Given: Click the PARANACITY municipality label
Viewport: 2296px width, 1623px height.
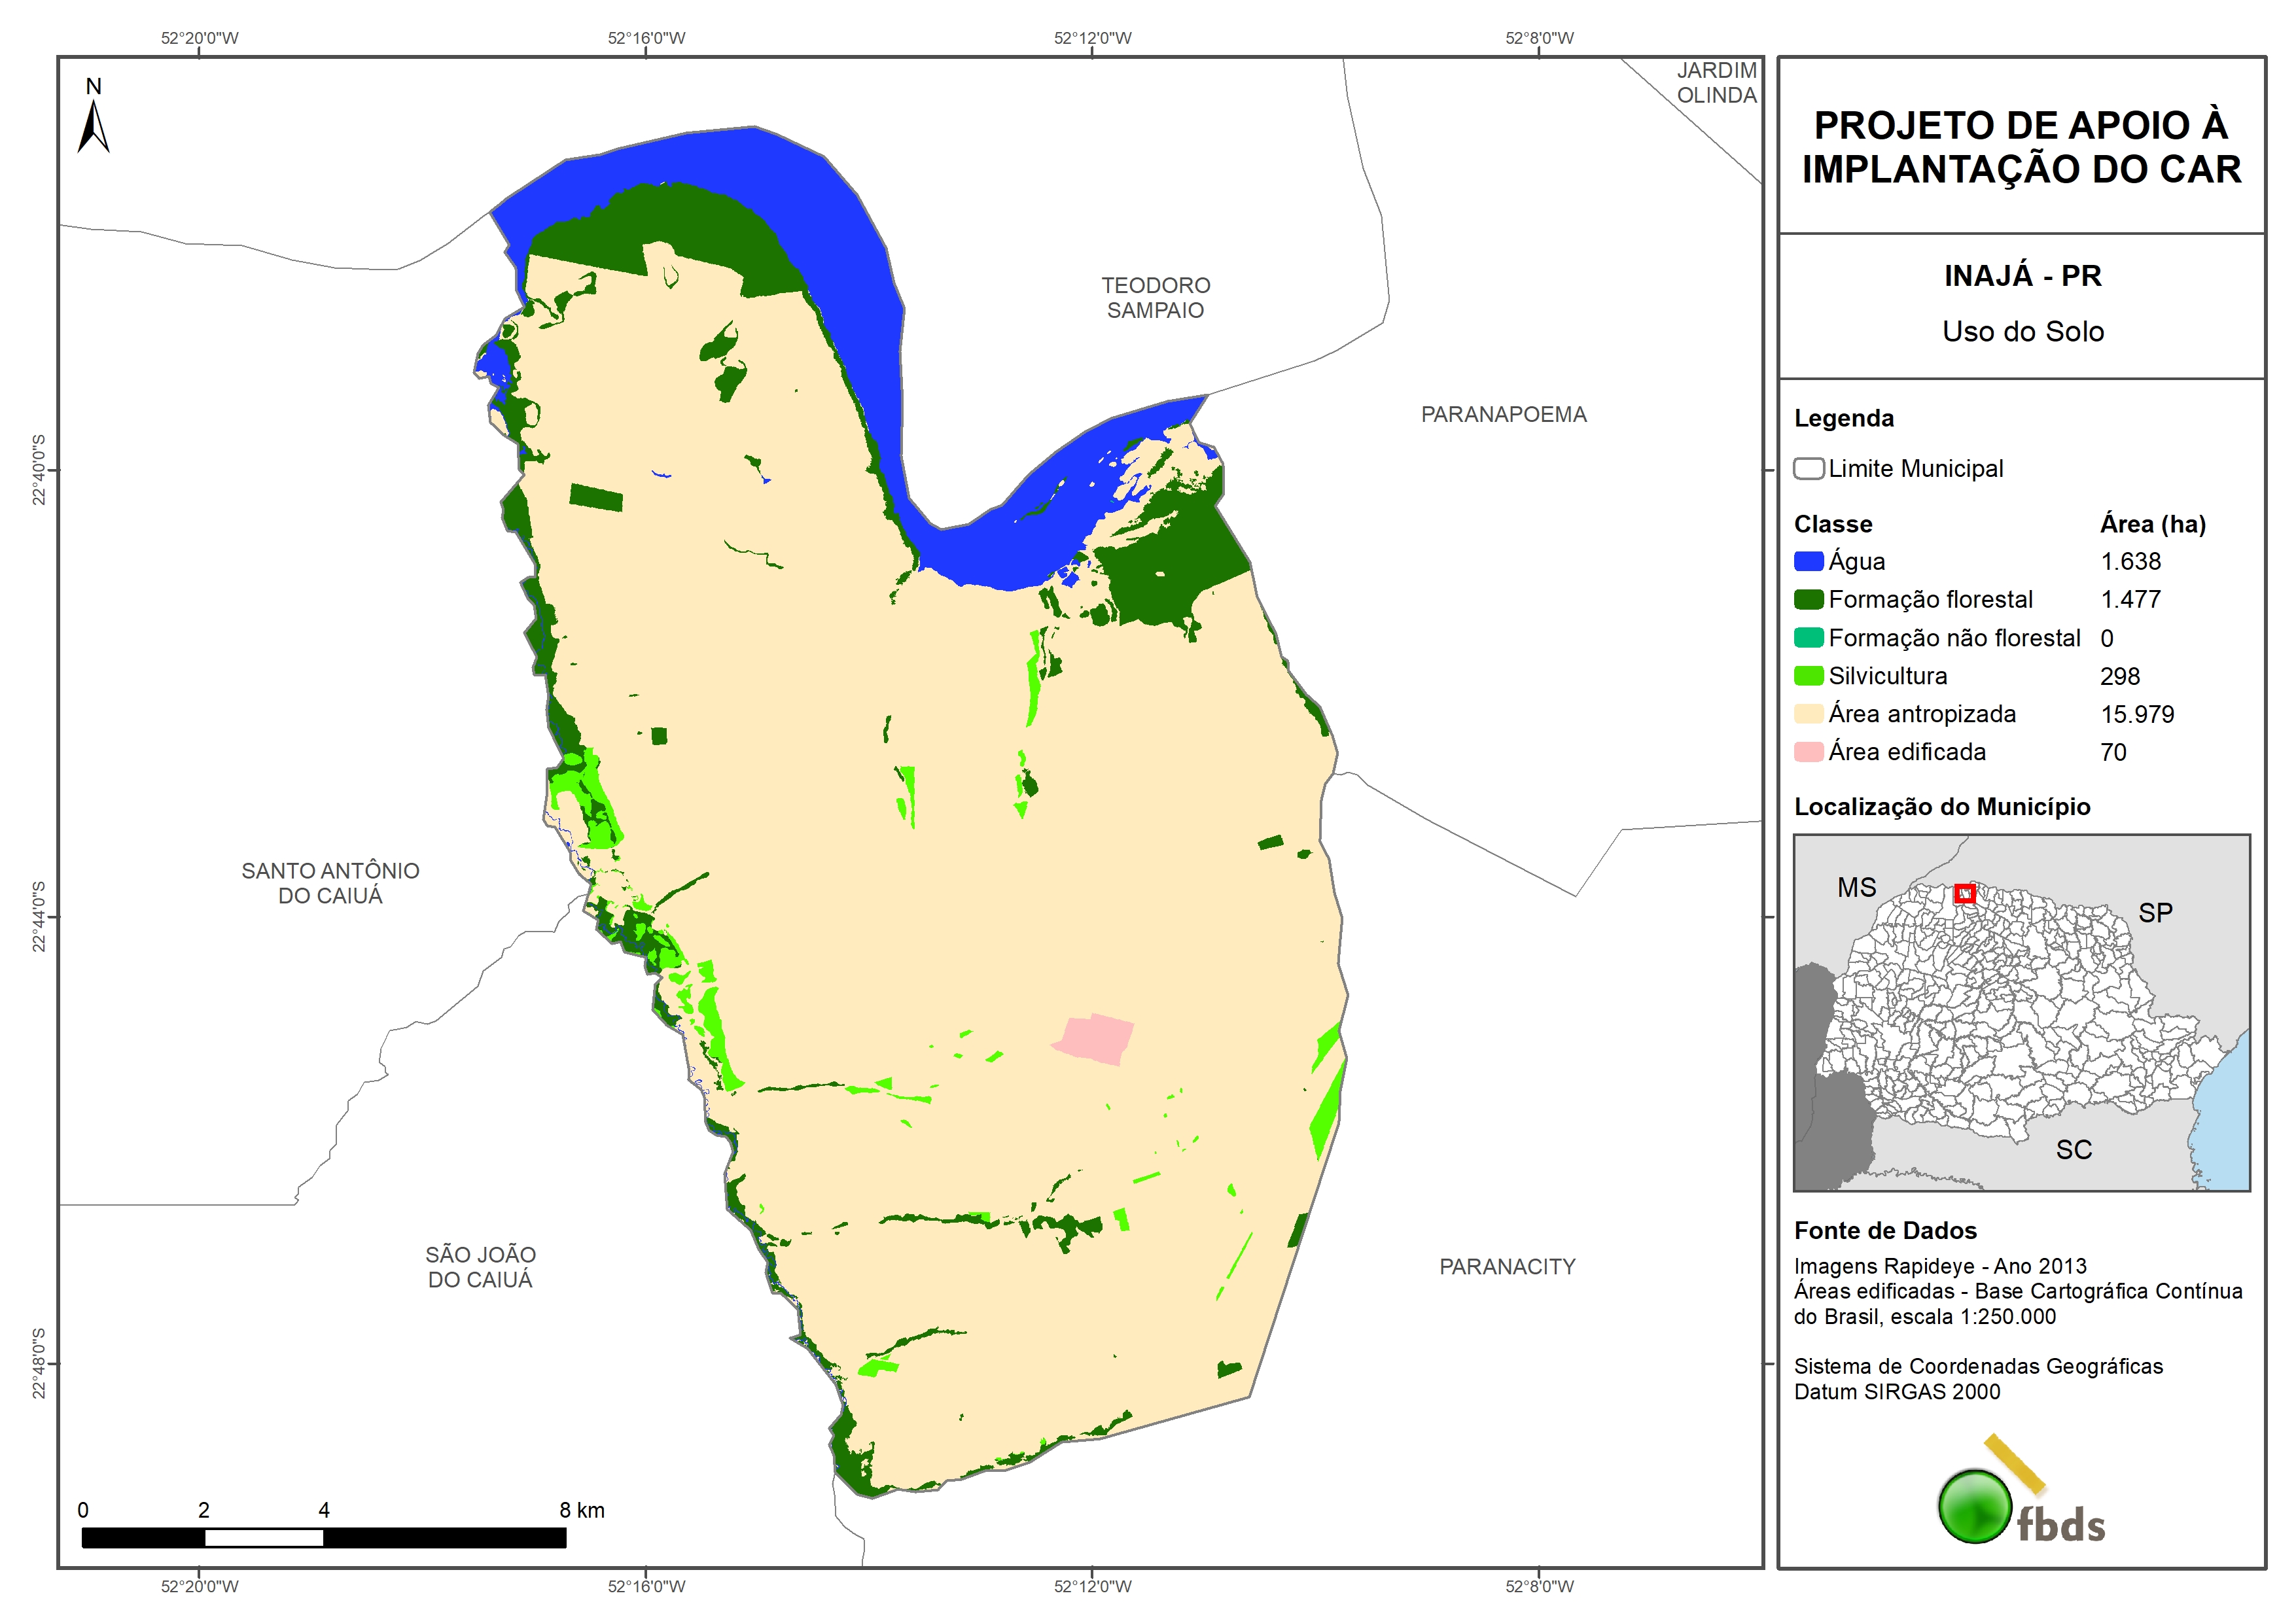Looking at the screenshot, I should [x=1507, y=1267].
